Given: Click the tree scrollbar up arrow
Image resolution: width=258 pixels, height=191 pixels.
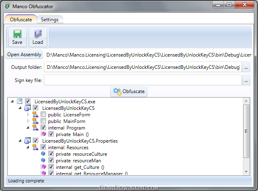Looking at the screenshot, I should pos(246,101).
